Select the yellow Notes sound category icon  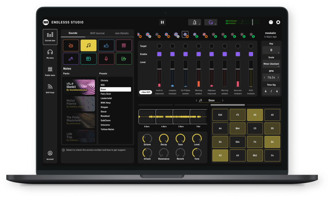(x=89, y=45)
